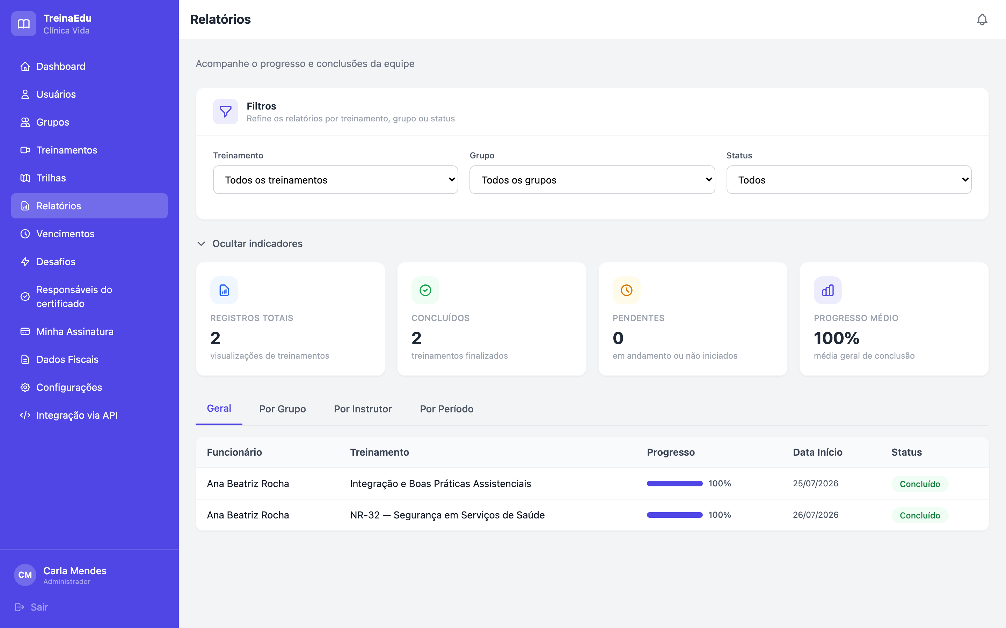Click the 'REGISTROS TOTAIS' card label

pos(251,318)
